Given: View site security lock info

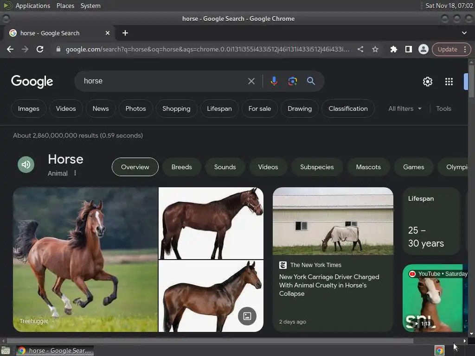Looking at the screenshot, I should [58, 49].
